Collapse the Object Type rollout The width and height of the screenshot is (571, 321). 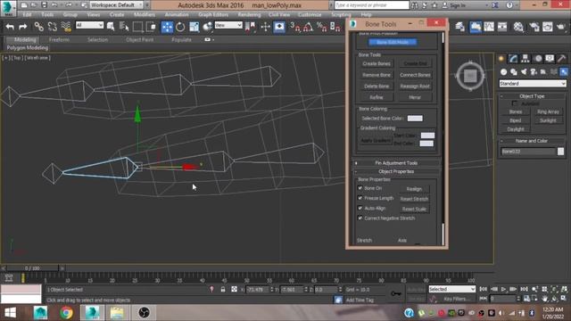point(532,96)
